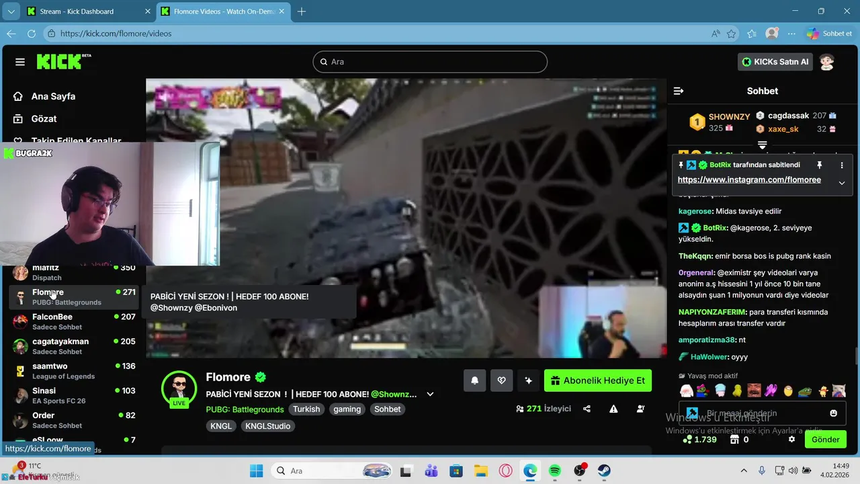Click the Gönder send button
The width and height of the screenshot is (860, 484).
[826, 440]
